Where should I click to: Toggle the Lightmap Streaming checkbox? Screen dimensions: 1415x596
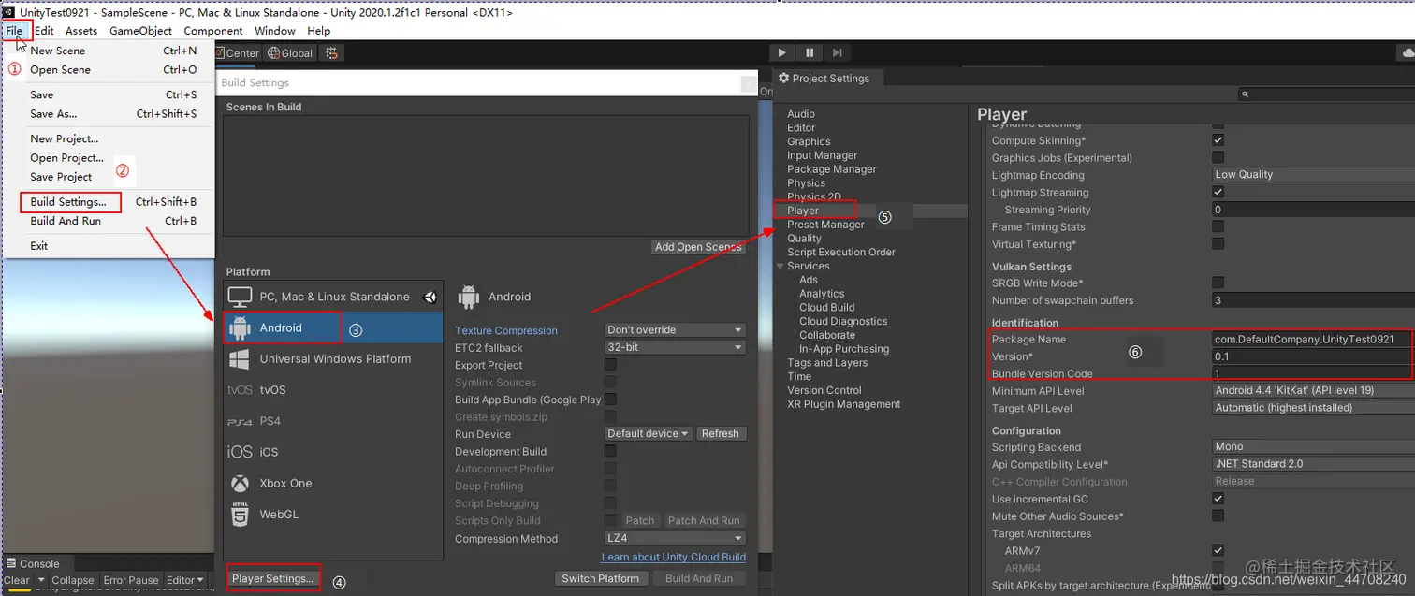[1218, 192]
